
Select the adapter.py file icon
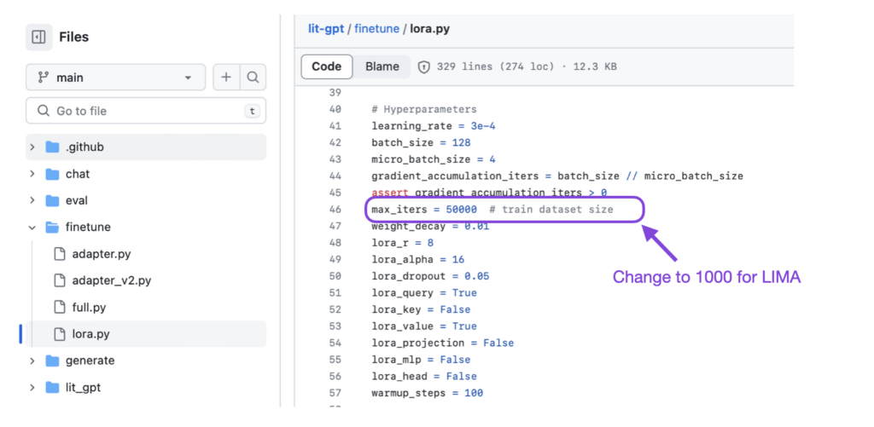(x=60, y=254)
